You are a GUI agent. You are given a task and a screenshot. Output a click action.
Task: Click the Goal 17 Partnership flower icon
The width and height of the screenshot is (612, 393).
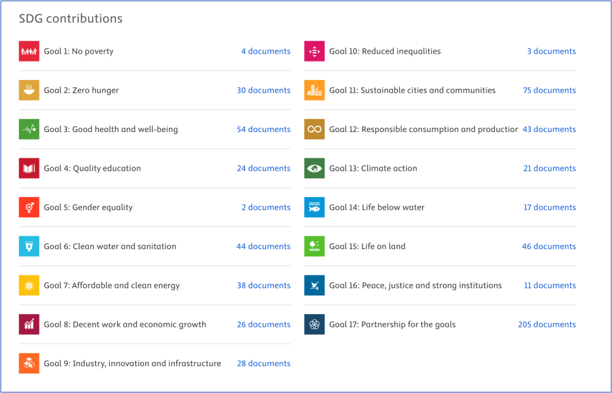pos(314,324)
